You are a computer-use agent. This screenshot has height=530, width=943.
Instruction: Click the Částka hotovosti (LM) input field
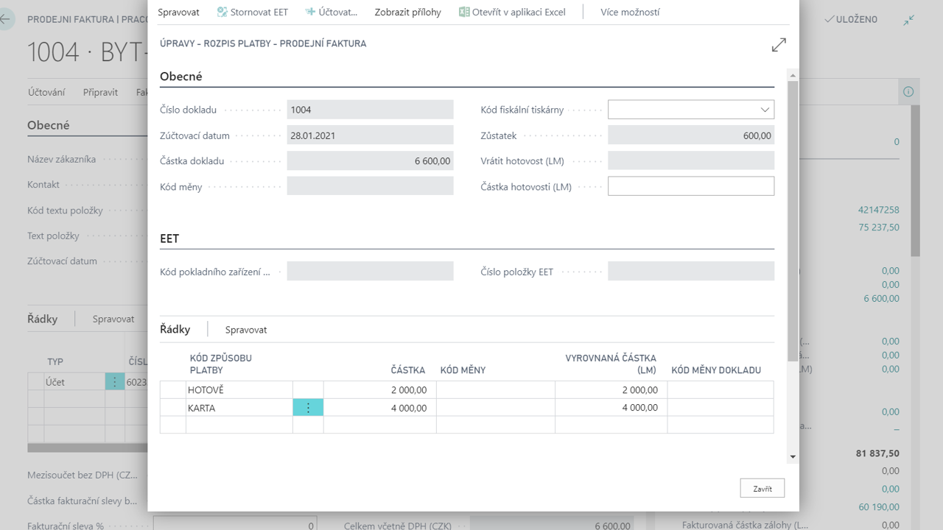(690, 186)
